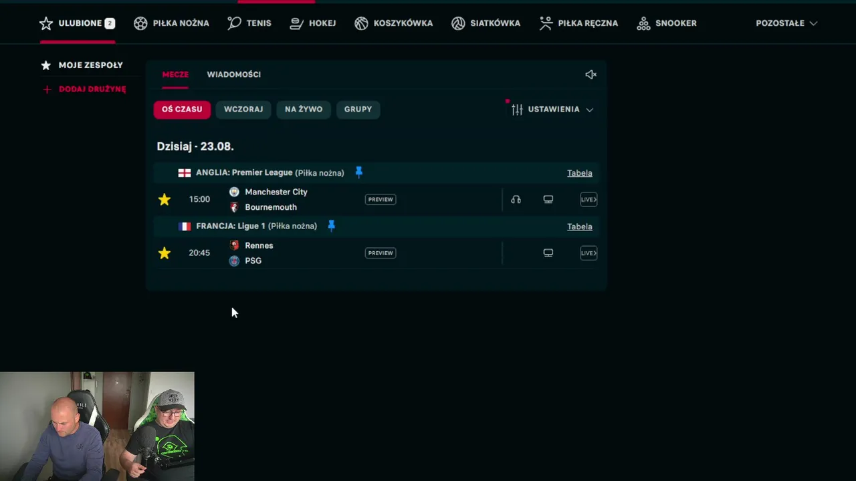The width and height of the screenshot is (856, 481).
Task: Click the Moje zespoły sidebar label
Action: (x=91, y=65)
